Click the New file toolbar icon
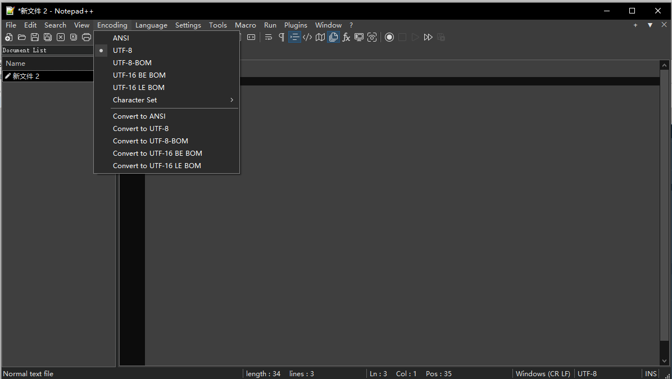This screenshot has width=672, height=379. pos(8,37)
